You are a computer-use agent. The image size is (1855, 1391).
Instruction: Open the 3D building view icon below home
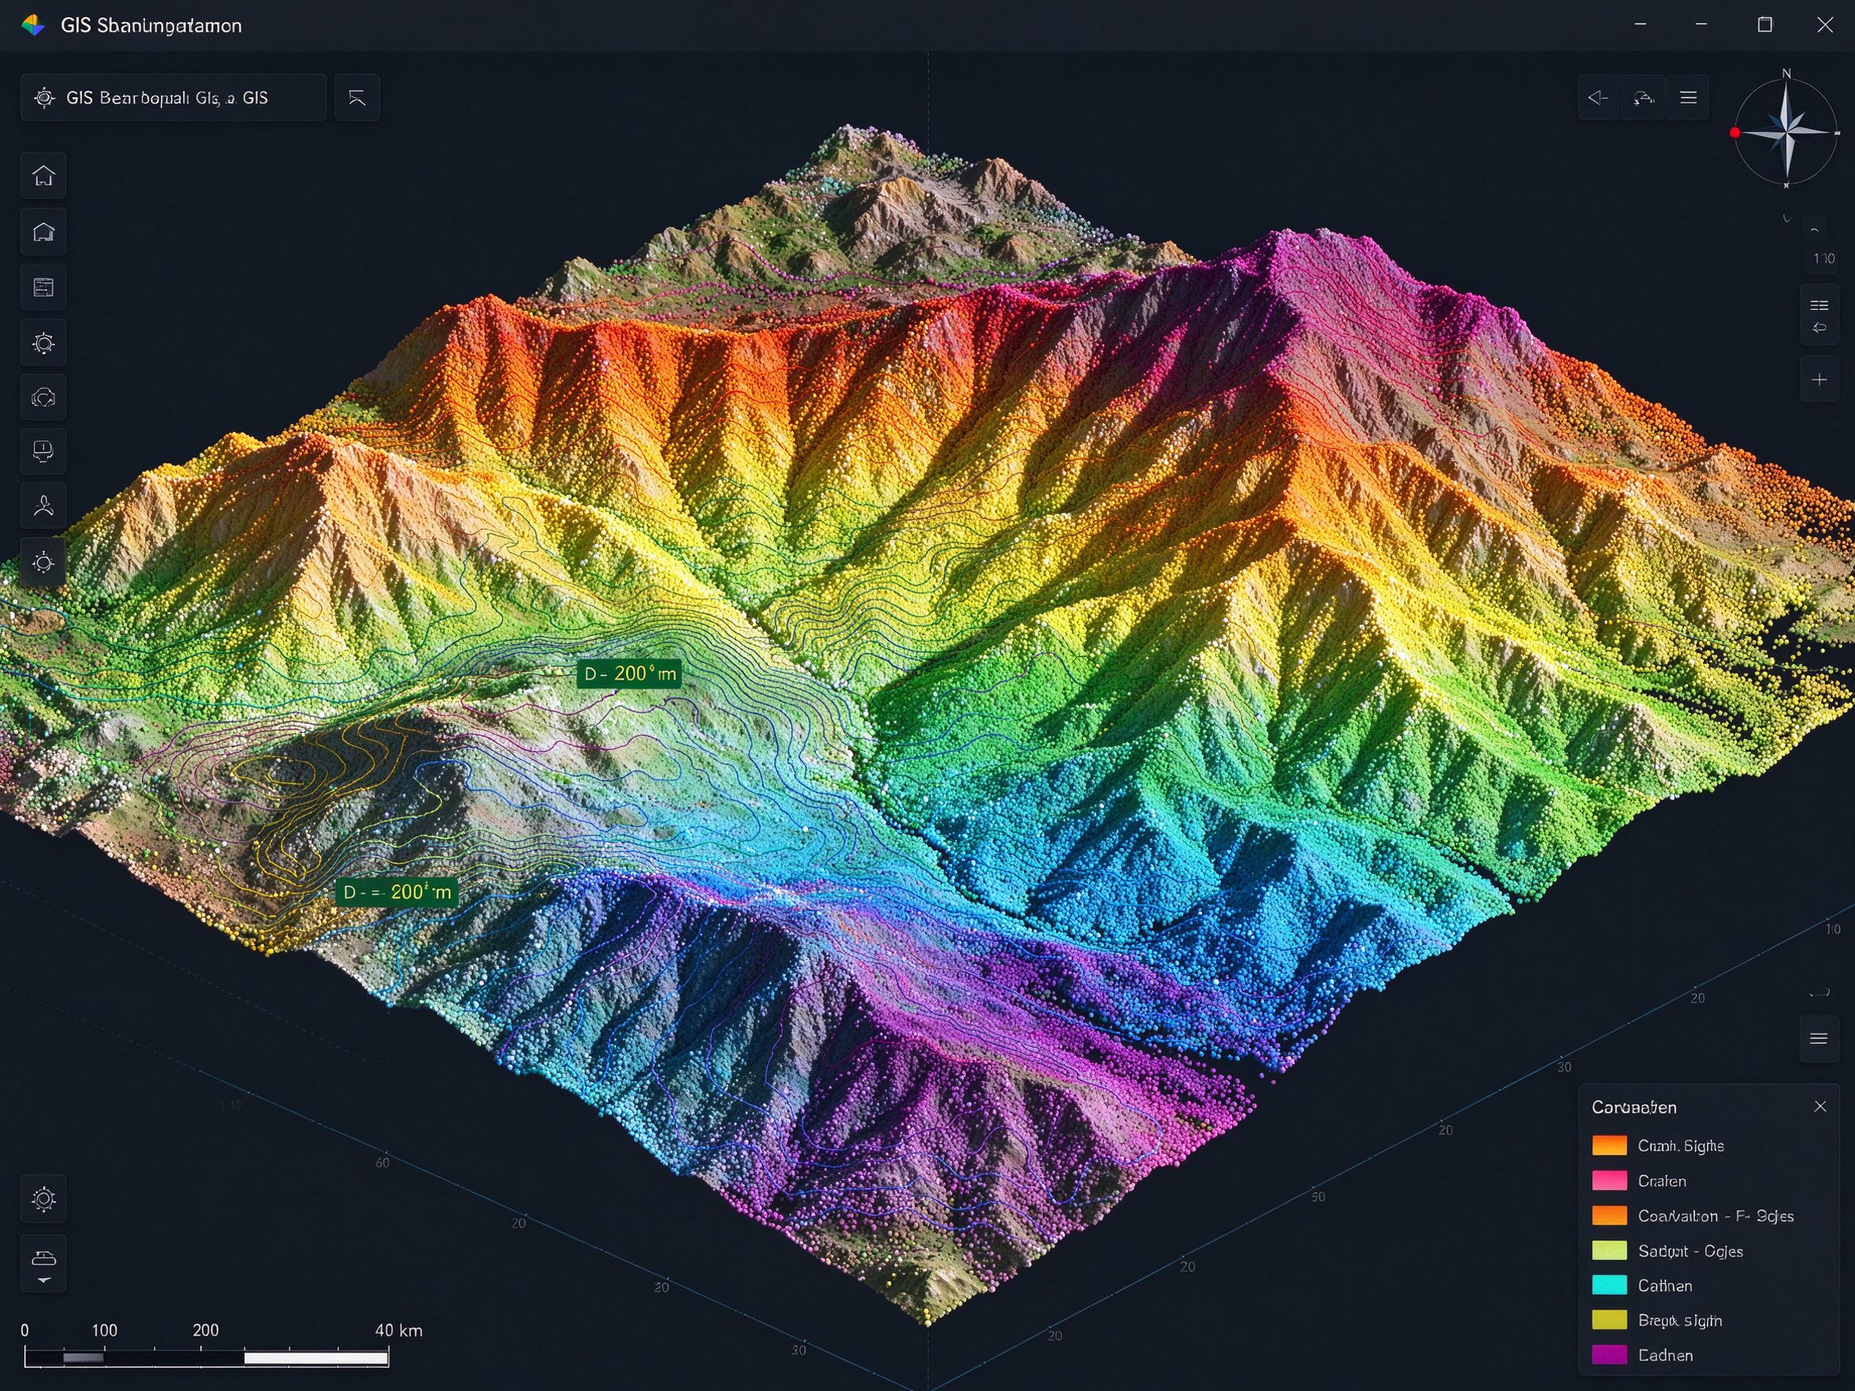tap(44, 231)
